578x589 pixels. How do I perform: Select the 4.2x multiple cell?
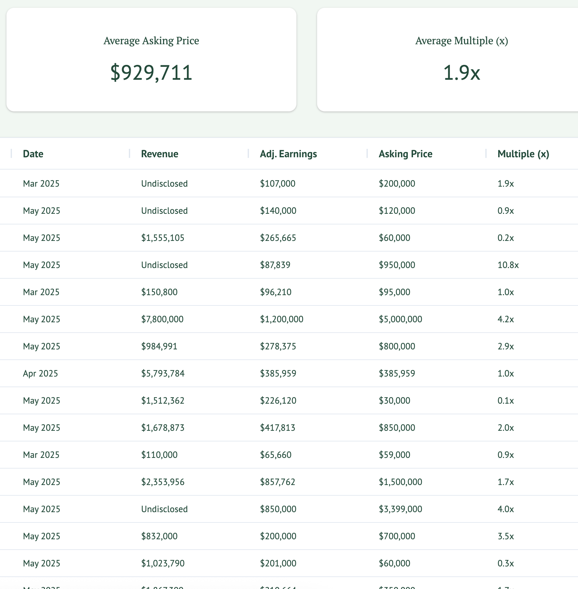(x=506, y=319)
